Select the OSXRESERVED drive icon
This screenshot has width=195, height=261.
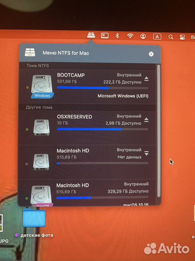click(41, 127)
